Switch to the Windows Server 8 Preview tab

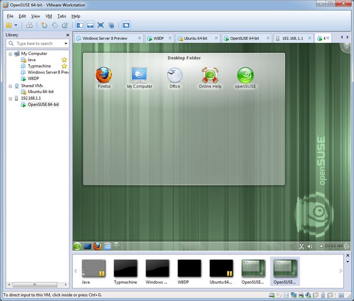click(x=105, y=38)
